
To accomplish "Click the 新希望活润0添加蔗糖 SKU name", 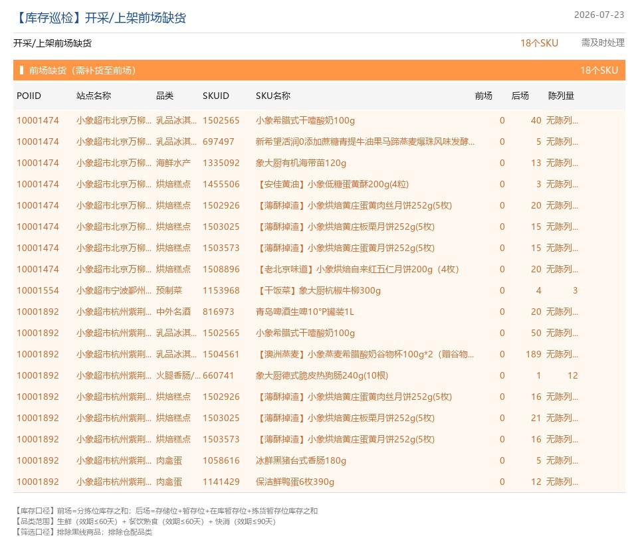I will [x=365, y=142].
